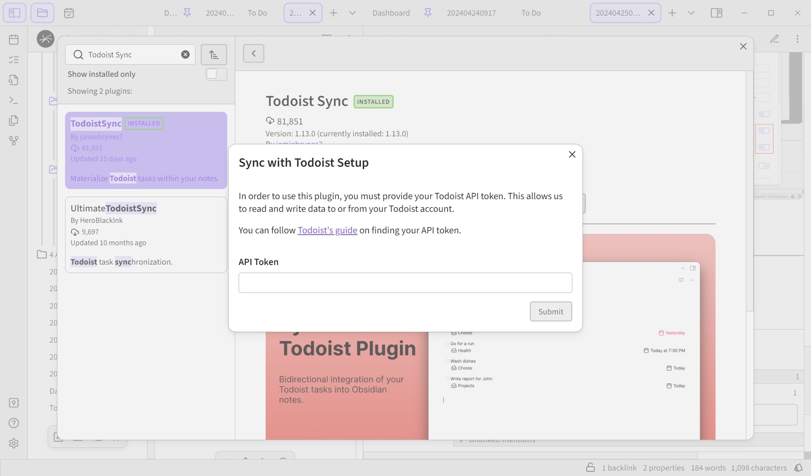Toggle Show installed only switch
This screenshot has width=811, height=476.
coord(216,74)
